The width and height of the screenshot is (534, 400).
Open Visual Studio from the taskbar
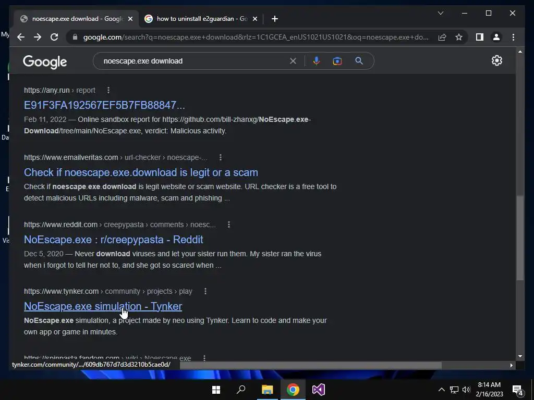[319, 390]
